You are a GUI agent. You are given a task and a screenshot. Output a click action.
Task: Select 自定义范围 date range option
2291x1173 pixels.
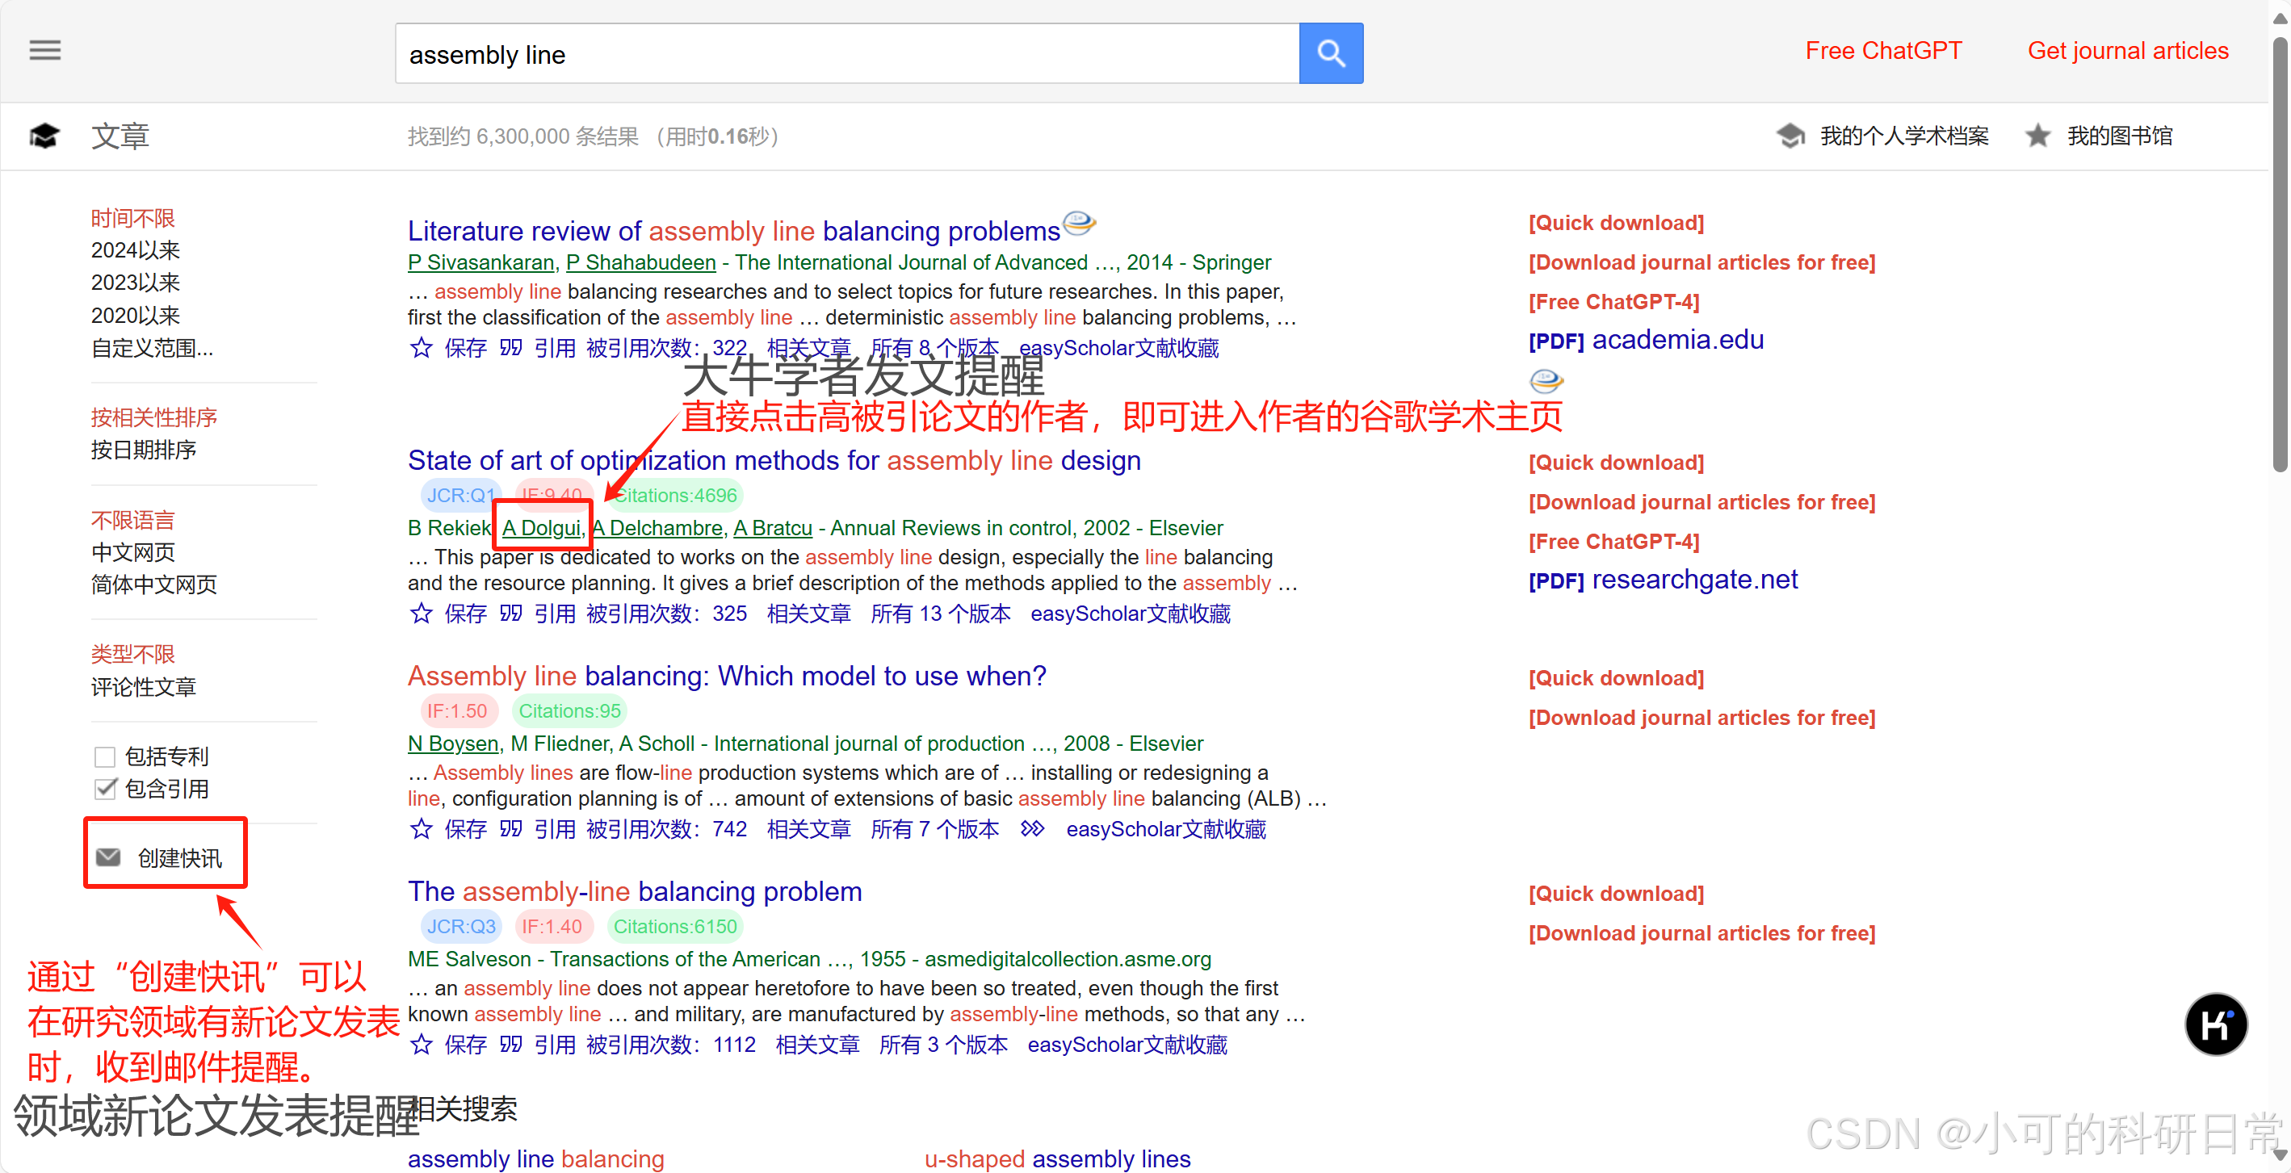152,349
